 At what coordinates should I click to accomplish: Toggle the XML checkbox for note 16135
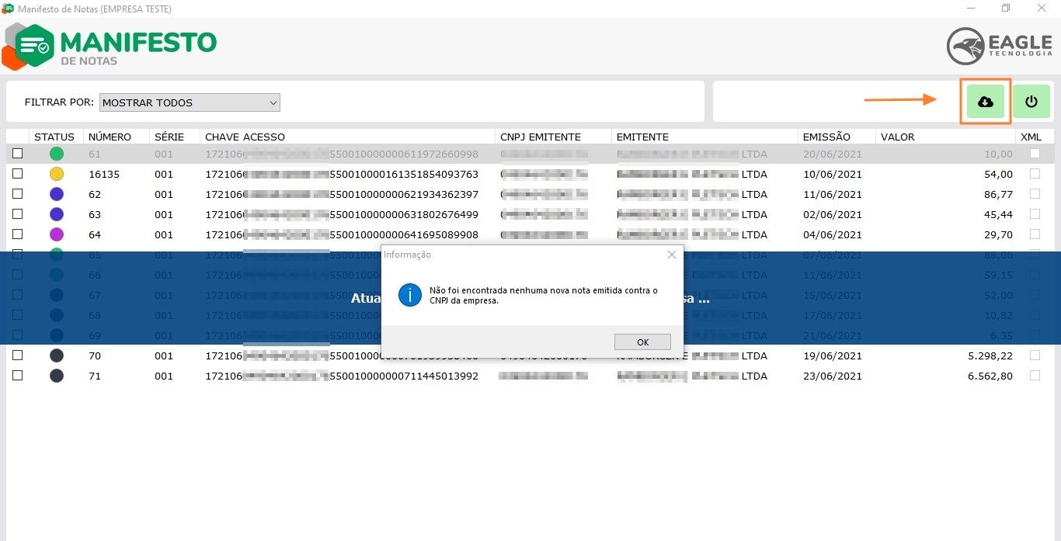click(1035, 174)
